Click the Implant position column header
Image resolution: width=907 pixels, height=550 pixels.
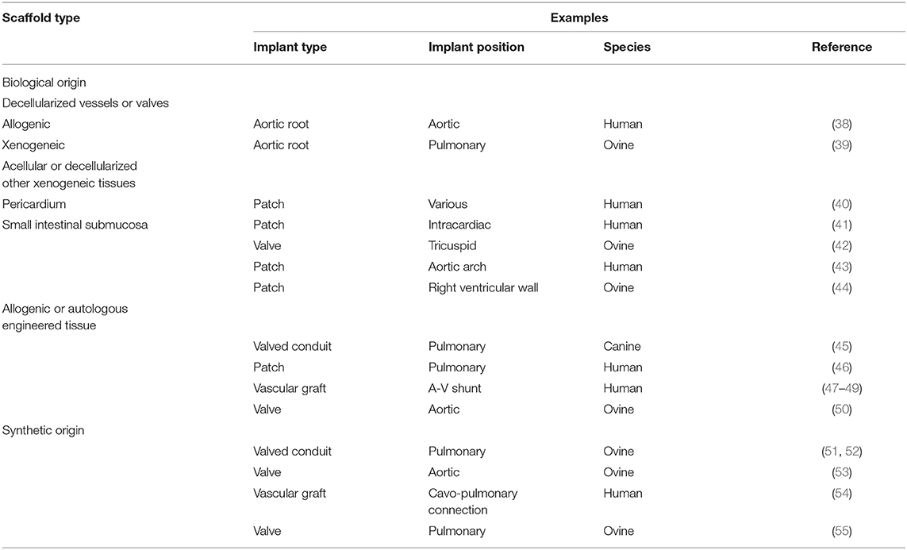pos(476,47)
